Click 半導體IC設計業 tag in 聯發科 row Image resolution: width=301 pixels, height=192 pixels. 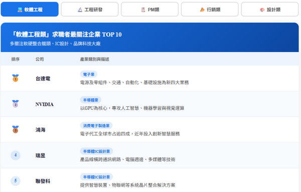[96, 177]
